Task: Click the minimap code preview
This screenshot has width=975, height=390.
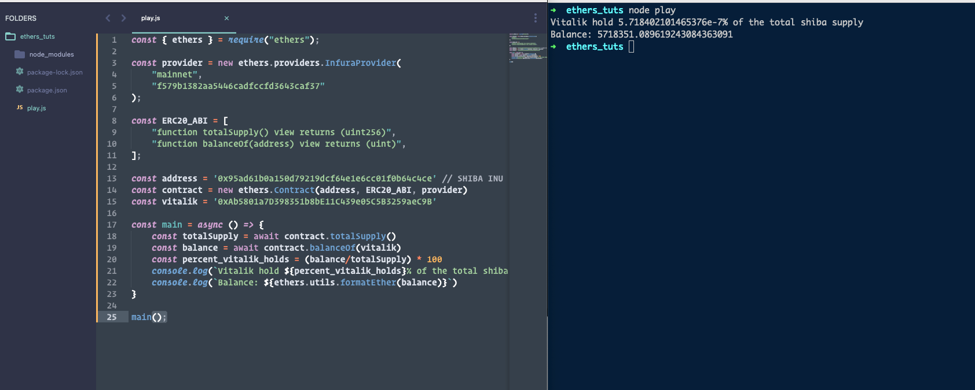Action: click(527, 47)
